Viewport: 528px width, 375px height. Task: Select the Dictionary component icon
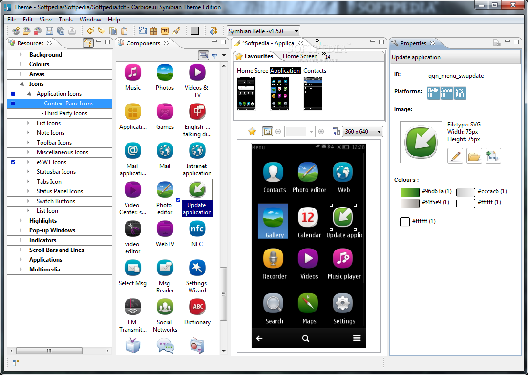coord(197,307)
